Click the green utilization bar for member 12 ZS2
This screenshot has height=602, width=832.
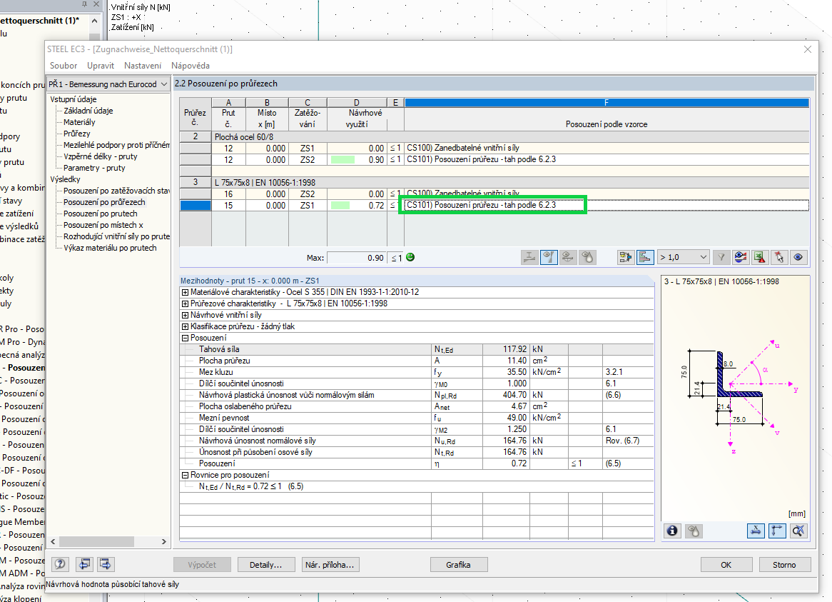coord(343,160)
